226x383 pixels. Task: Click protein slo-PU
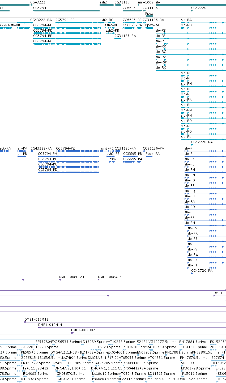pyautogui.click(x=190, y=196)
